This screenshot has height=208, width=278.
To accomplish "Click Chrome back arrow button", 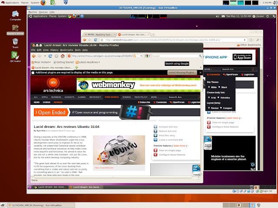I will (x=85, y=40).
